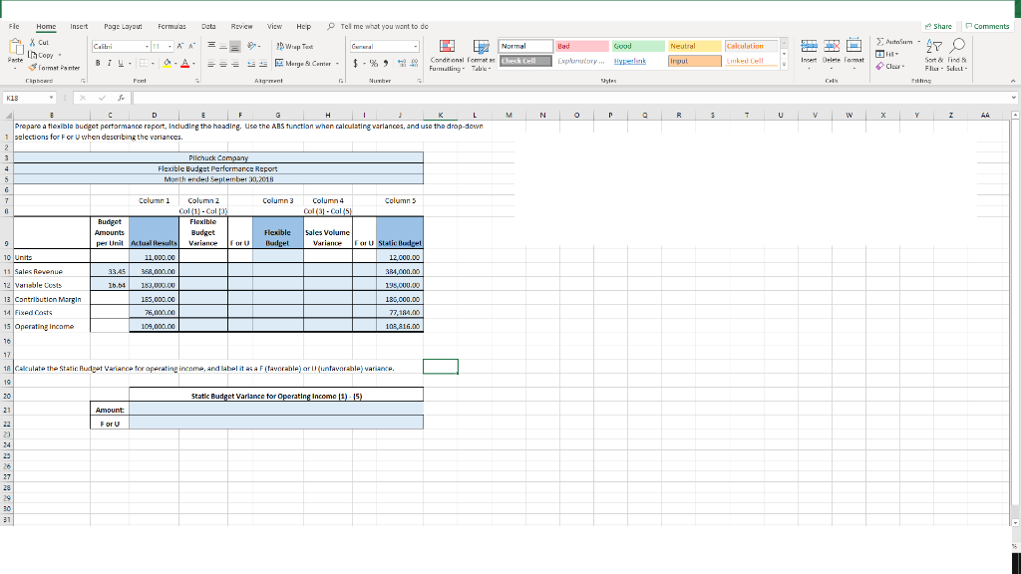Enable Wrap Text for the cell

click(x=296, y=47)
